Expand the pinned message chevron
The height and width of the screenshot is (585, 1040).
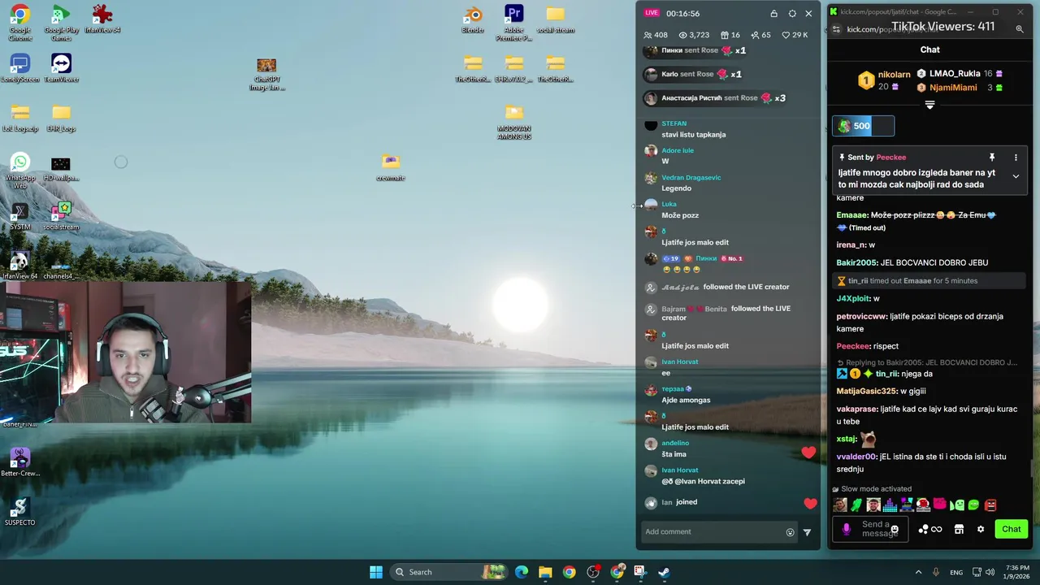pyautogui.click(x=1015, y=176)
